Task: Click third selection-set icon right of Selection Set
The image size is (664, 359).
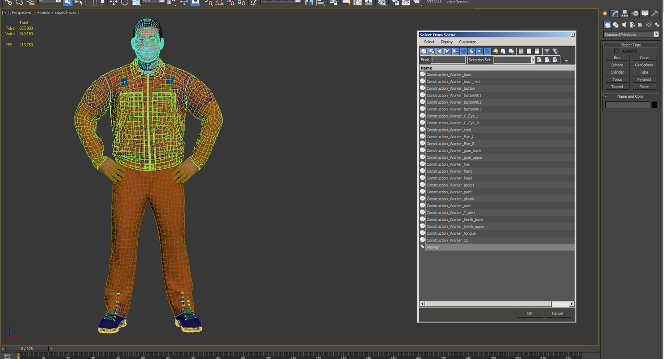Action: tap(555, 60)
